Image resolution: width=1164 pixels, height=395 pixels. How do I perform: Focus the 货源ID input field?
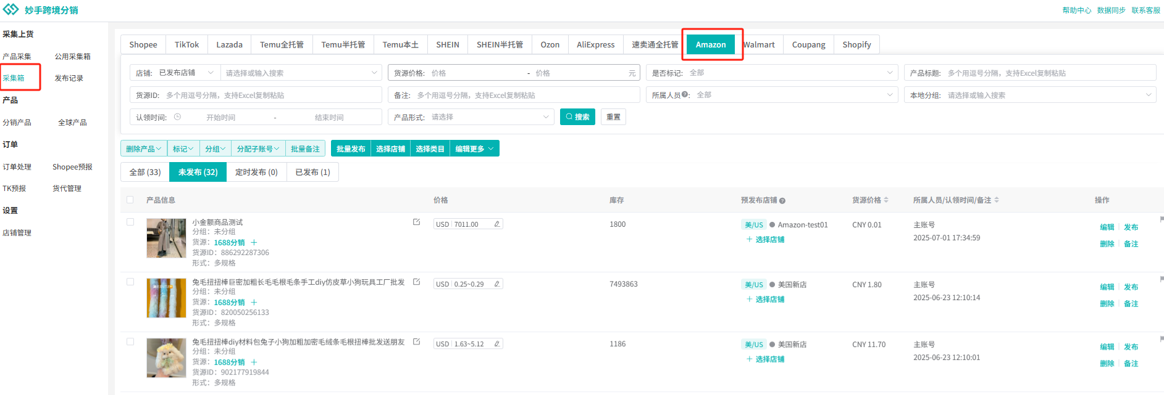point(256,95)
